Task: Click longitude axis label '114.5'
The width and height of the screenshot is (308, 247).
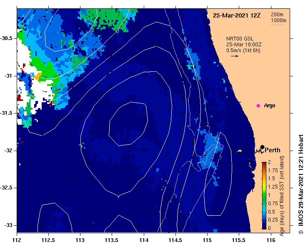Action: coord(175,240)
